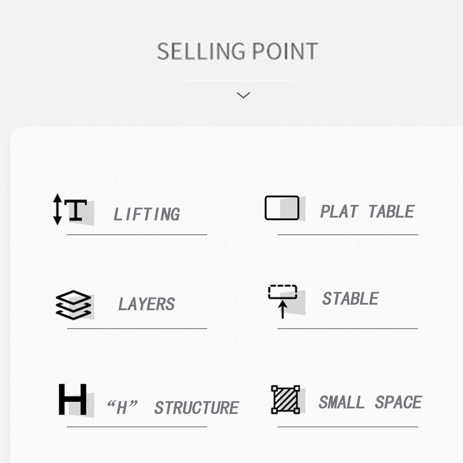This screenshot has width=463, height=463.
Task: Click the SELLING POINT heading
Action: click(237, 52)
